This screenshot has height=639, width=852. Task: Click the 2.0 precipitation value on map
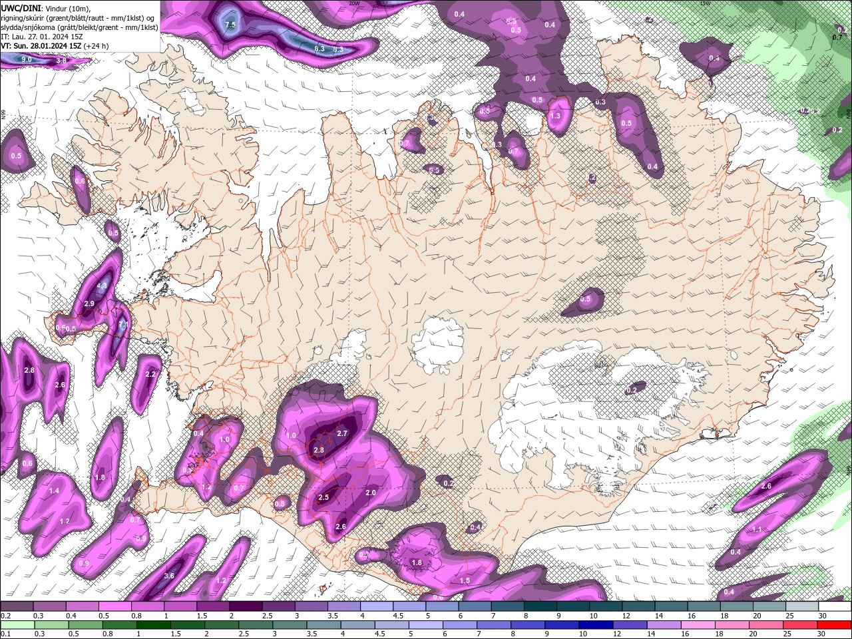point(371,493)
